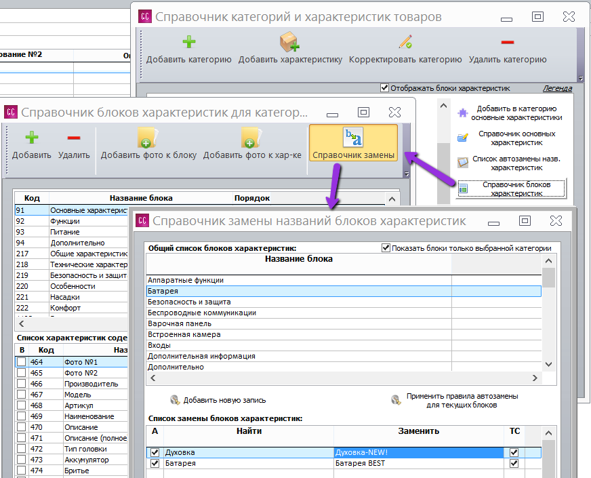
Task: Click down arrow of general block list scrollbar
Action: [x=548, y=364]
